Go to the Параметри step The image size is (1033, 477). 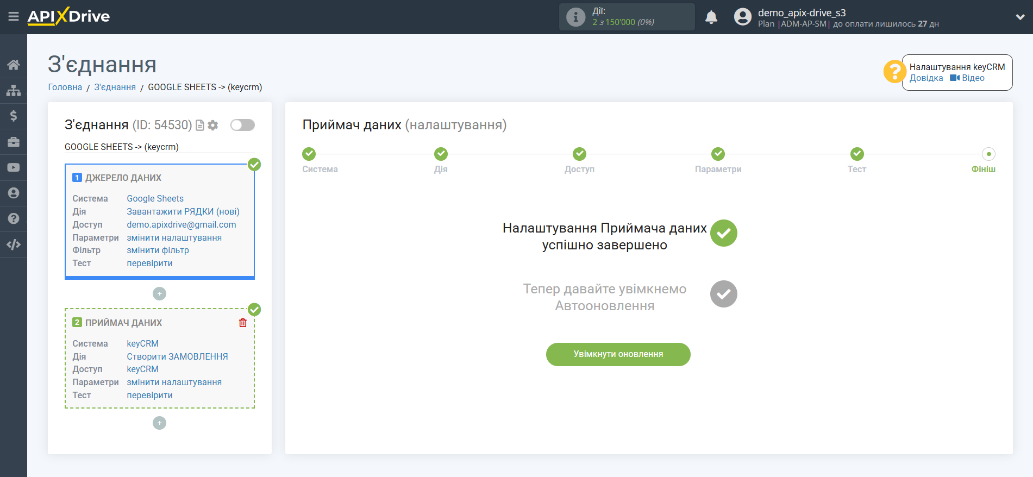[x=718, y=154]
